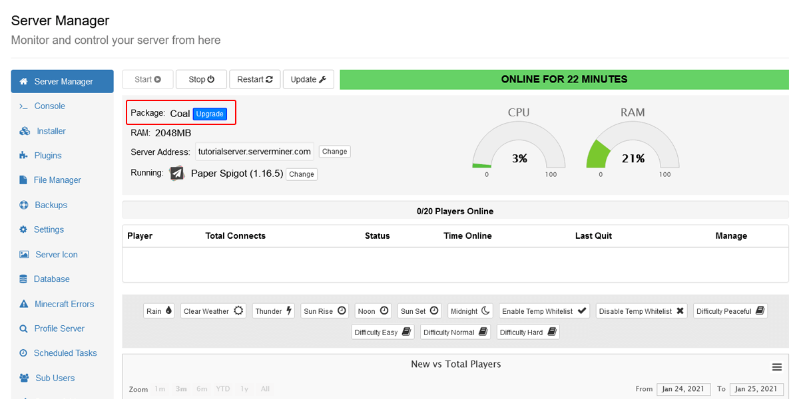This screenshot has height=399, width=799.
Task: Set Difficulty Hard
Action: [x=528, y=332]
